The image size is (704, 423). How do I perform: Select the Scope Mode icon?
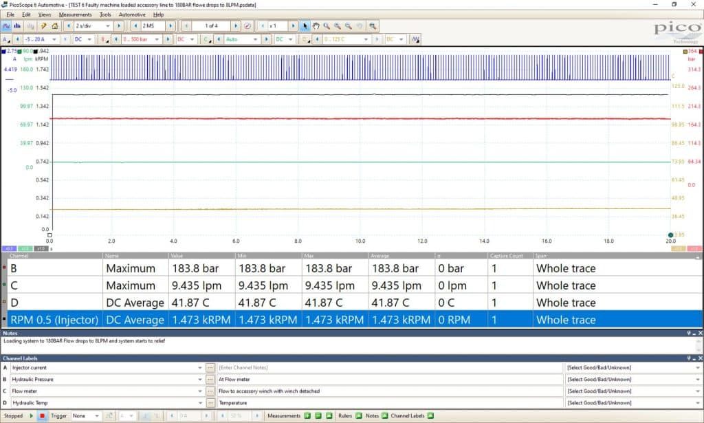pyautogui.click(x=7, y=26)
